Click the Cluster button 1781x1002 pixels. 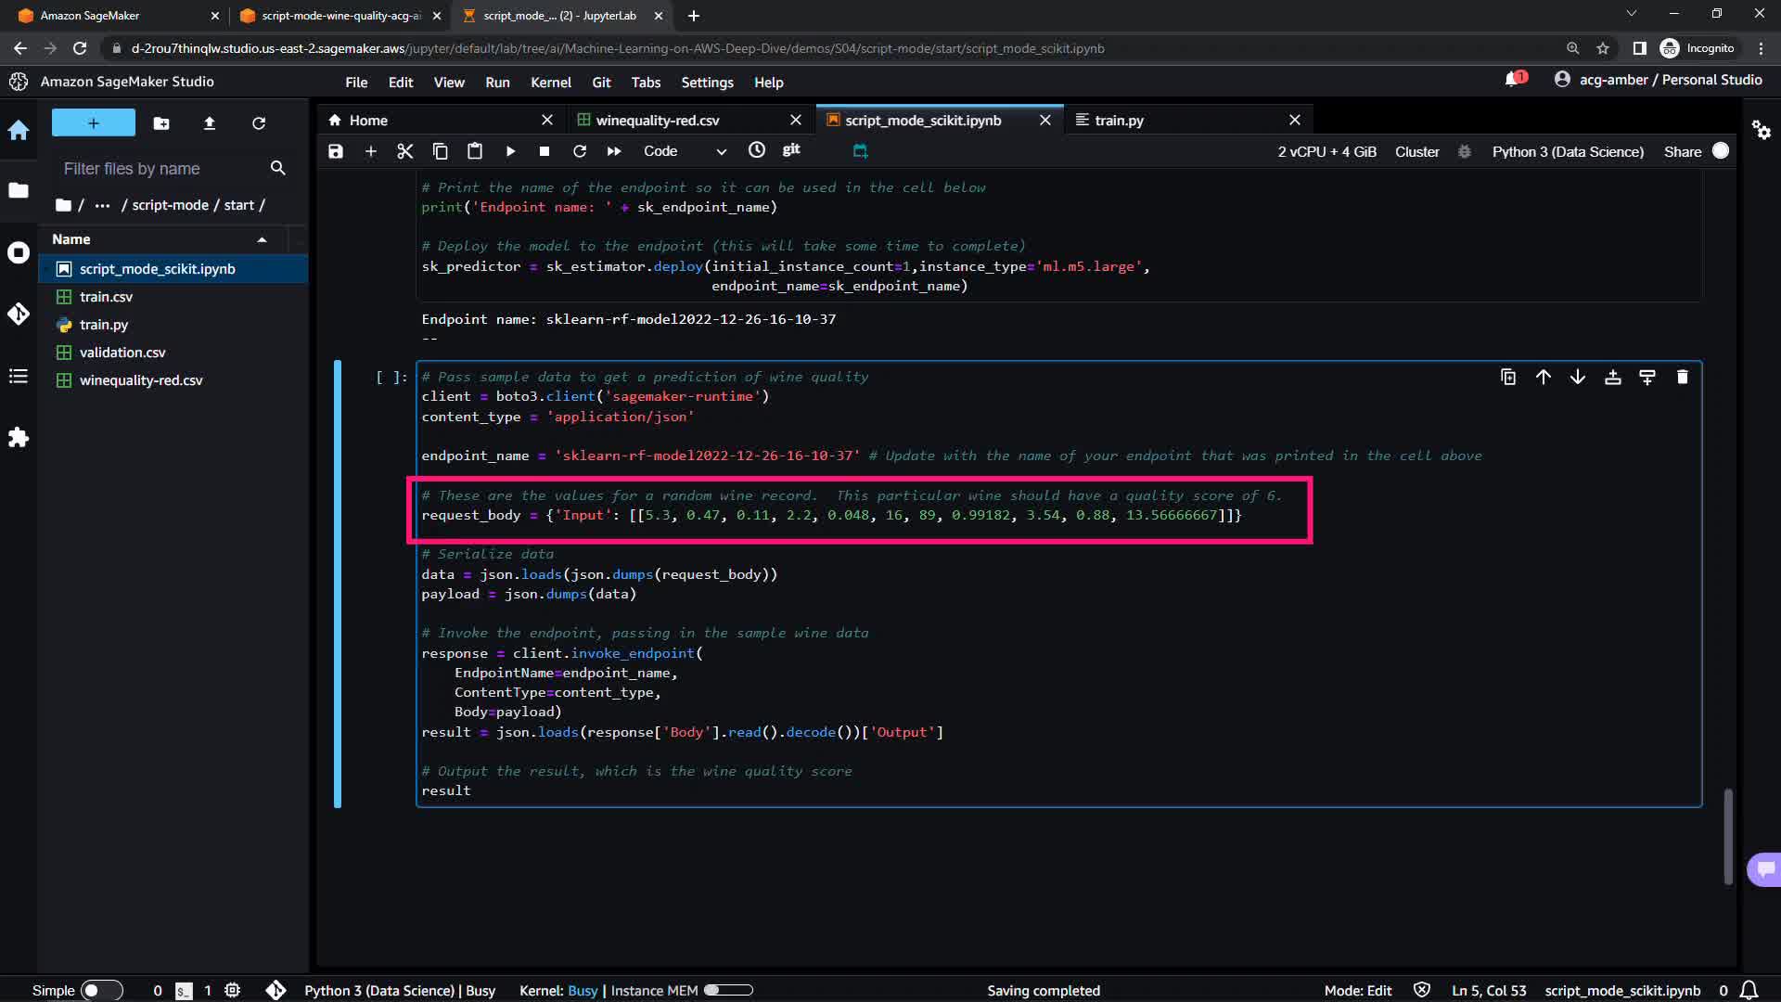click(1416, 152)
